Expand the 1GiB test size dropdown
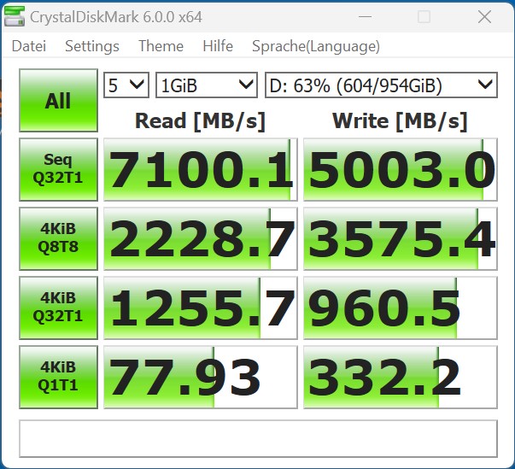515x469 pixels. tap(207, 85)
